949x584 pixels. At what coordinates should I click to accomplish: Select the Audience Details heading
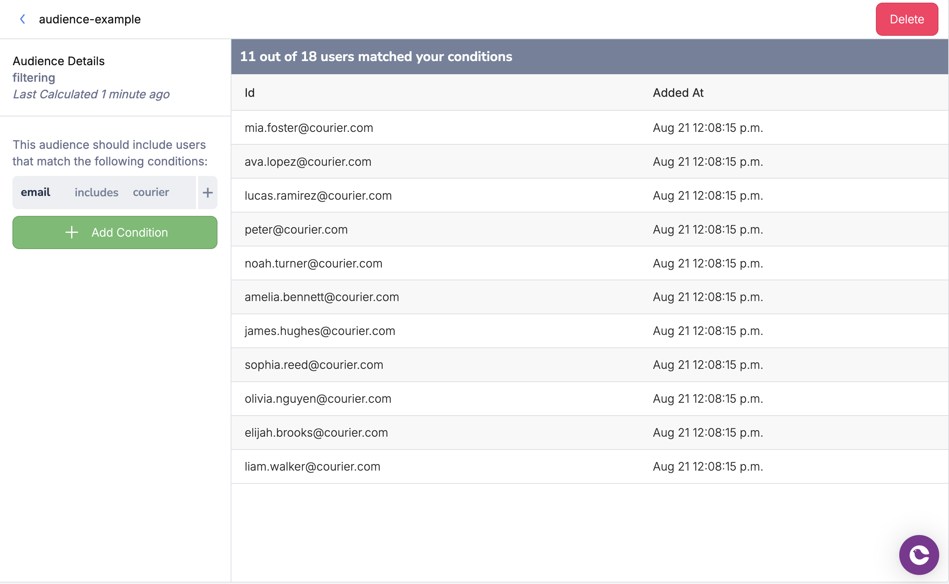(58, 61)
